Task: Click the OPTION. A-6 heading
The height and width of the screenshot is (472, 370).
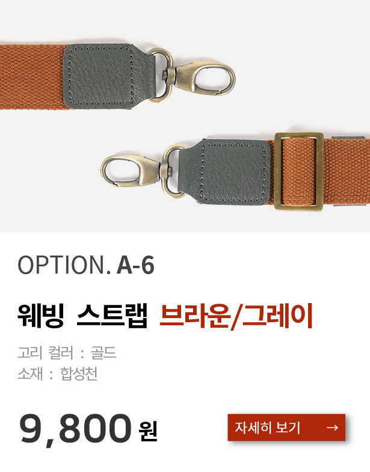Action: (86, 265)
